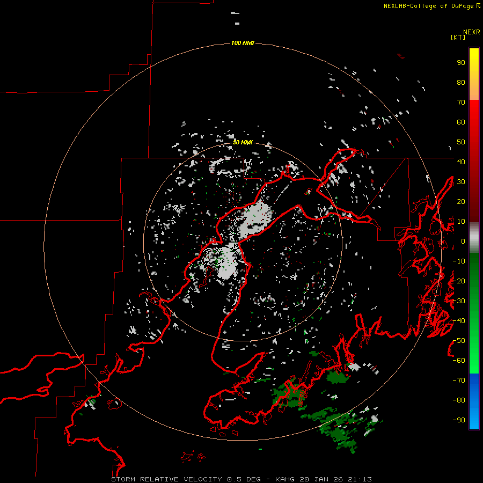Click the -90 value on the velocity scale

(x=459, y=420)
